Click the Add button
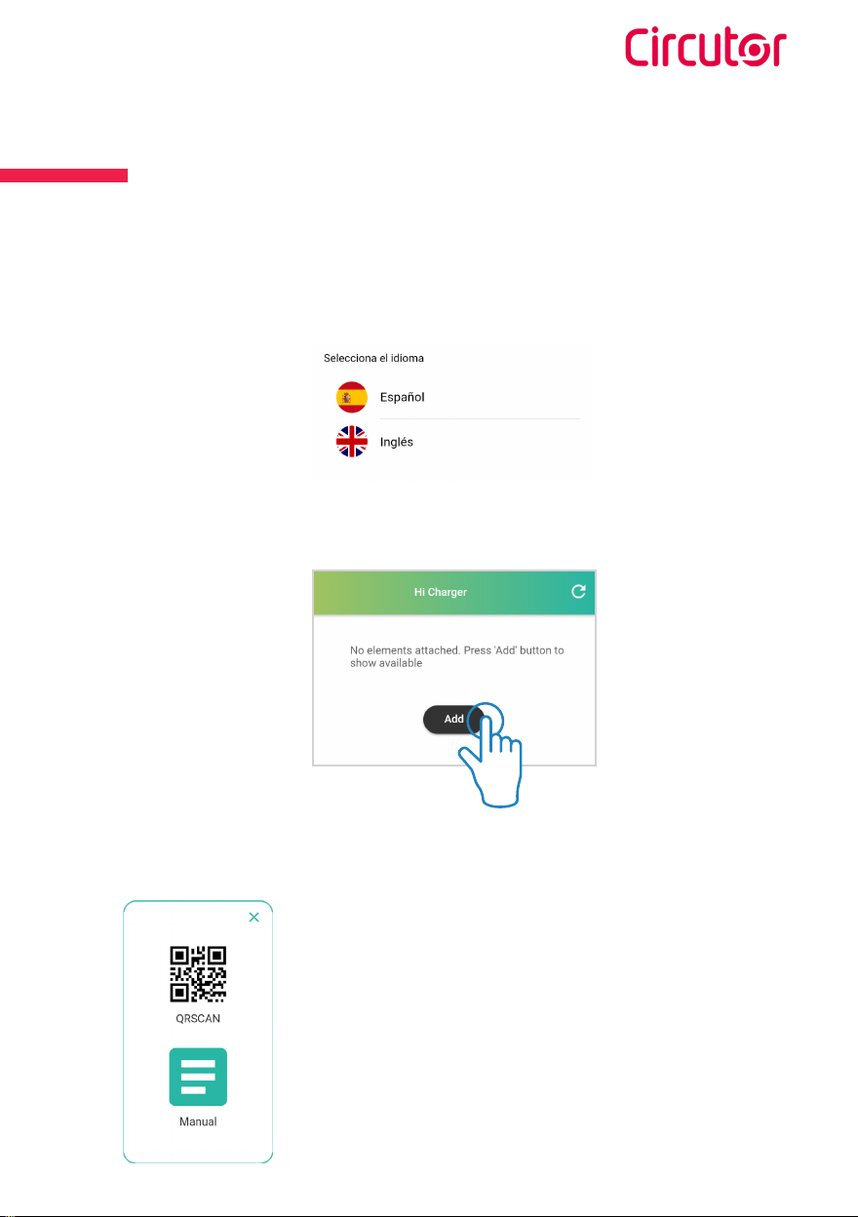The image size is (858, 1217). (x=453, y=719)
